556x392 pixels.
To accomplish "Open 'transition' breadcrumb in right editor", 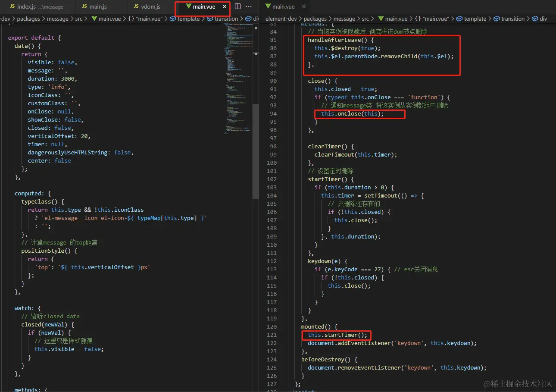I will tap(513, 19).
